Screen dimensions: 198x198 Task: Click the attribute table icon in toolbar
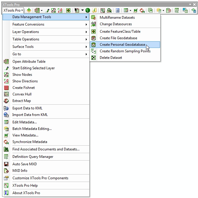click(37, 10)
